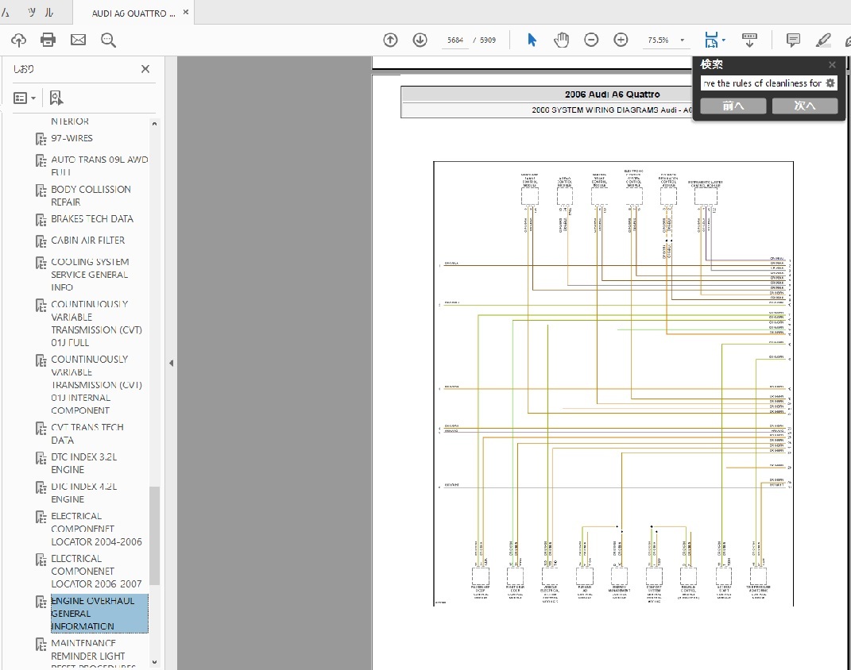The image size is (851, 670).
Task: Click the highlight pen tool icon
Action: (823, 40)
